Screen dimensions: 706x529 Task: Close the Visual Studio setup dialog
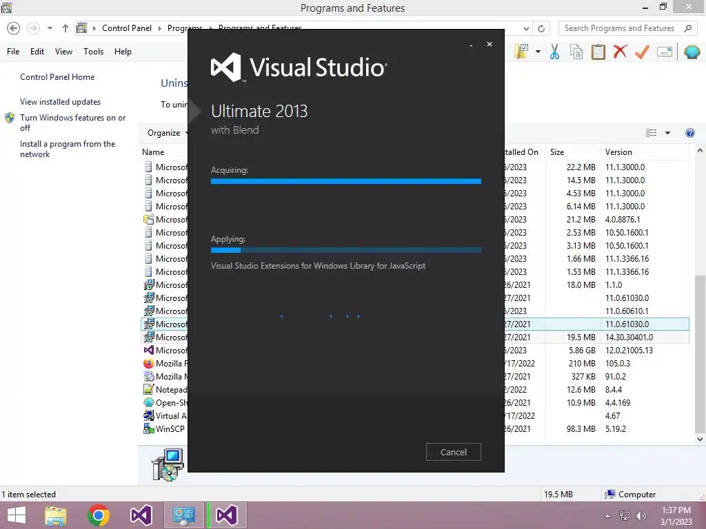click(x=490, y=44)
